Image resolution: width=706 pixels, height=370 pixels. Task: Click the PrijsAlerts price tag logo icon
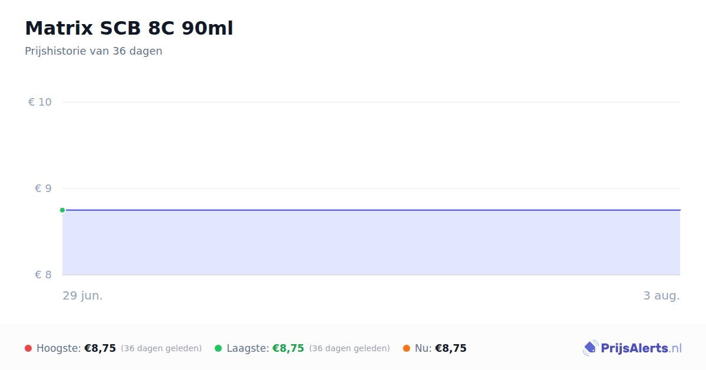click(x=590, y=348)
